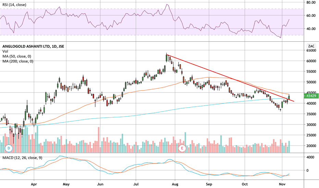Click the Apr date axis label
This screenshot has width=319, height=188.
click(x=34, y=184)
